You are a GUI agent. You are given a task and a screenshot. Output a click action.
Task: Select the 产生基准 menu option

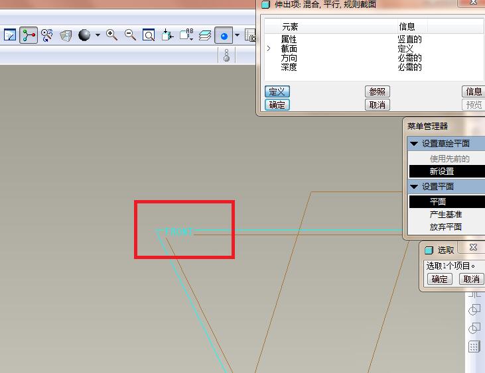[x=445, y=215]
